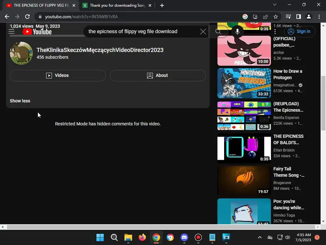Reload the page
The height and width of the screenshot is (245, 326).
(x=27, y=17)
